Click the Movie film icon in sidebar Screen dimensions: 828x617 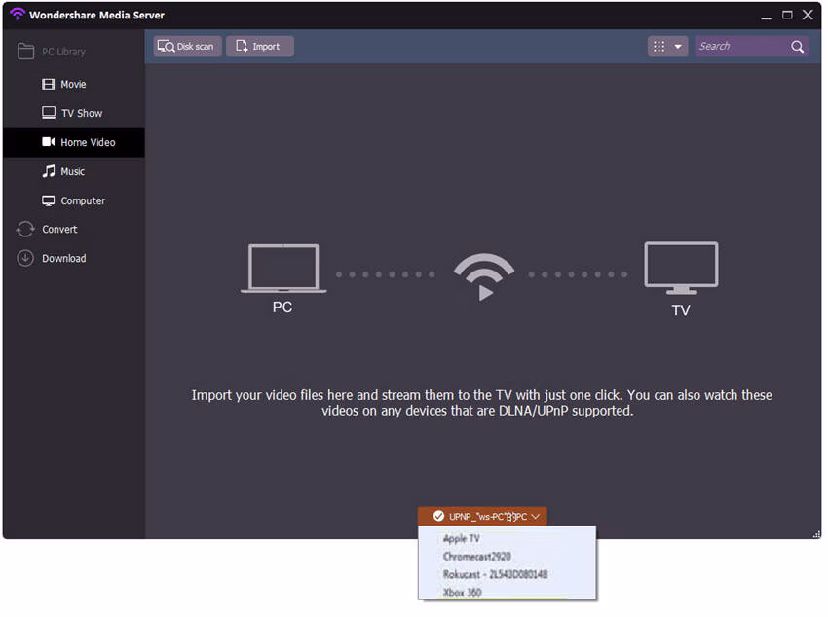48,85
